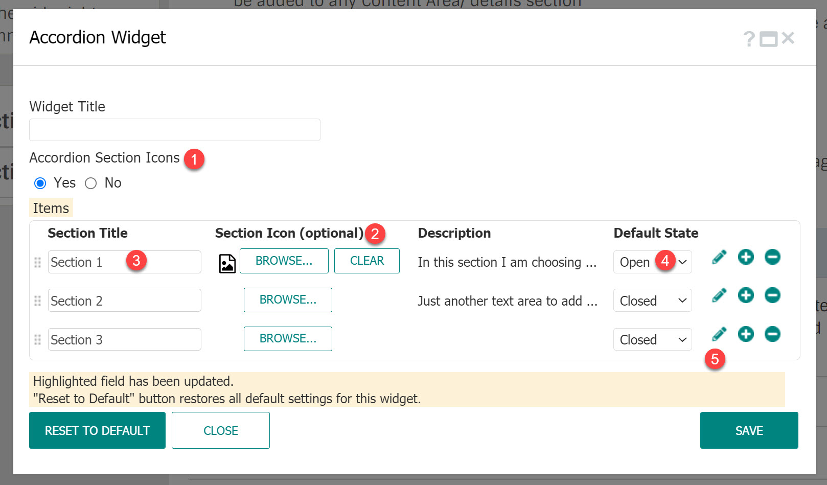Screen dimensions: 827x485
Task: Select Yes for Accordion Section Icons
Action: pyautogui.click(x=40, y=183)
